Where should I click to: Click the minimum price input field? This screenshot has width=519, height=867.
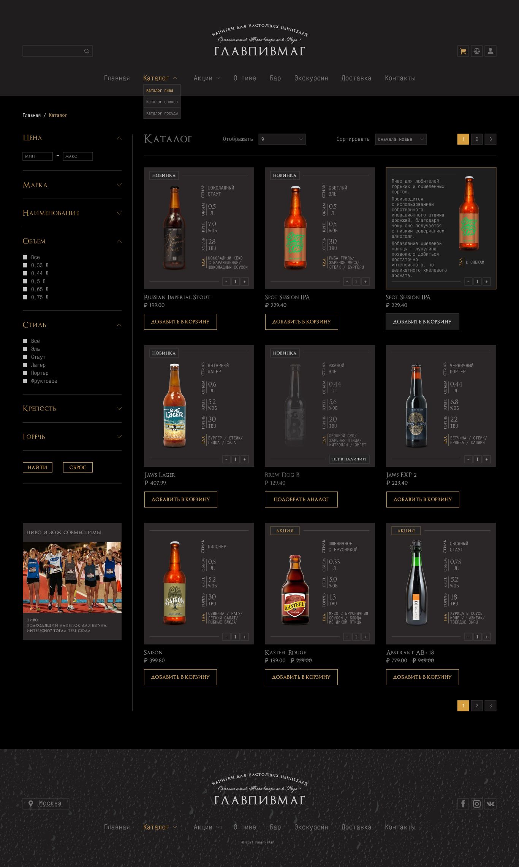coord(38,156)
